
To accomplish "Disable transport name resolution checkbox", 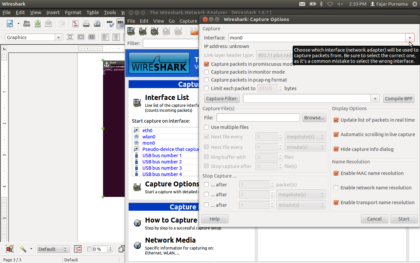I will point(336,203).
